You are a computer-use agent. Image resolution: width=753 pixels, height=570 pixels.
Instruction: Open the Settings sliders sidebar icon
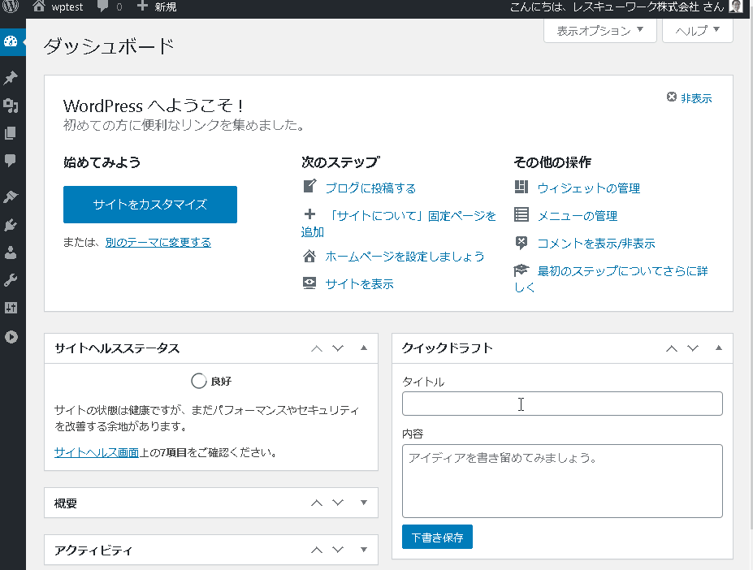pos(11,308)
